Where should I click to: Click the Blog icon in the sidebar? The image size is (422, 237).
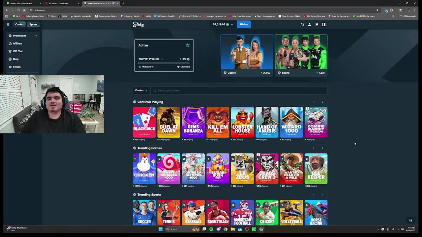pos(10,59)
